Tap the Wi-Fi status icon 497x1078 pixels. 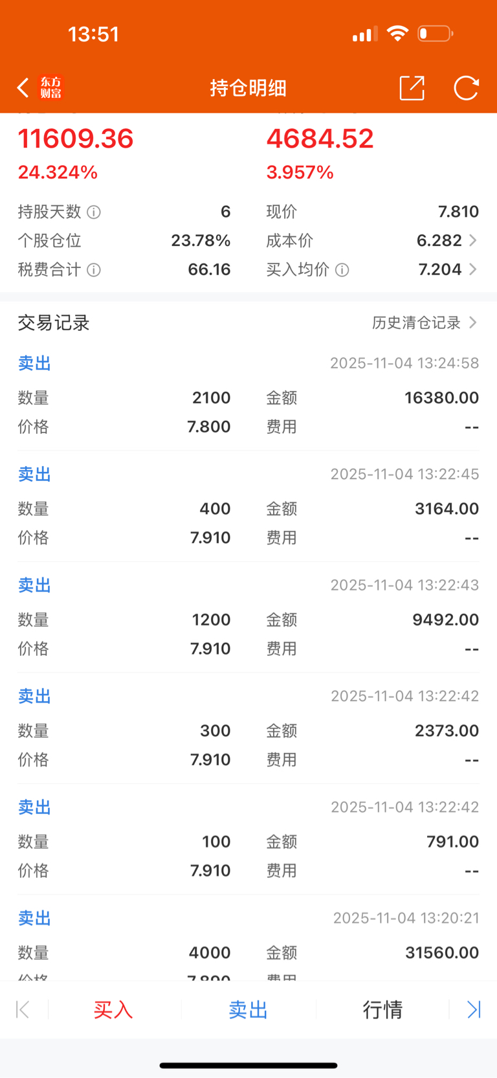pos(397,33)
